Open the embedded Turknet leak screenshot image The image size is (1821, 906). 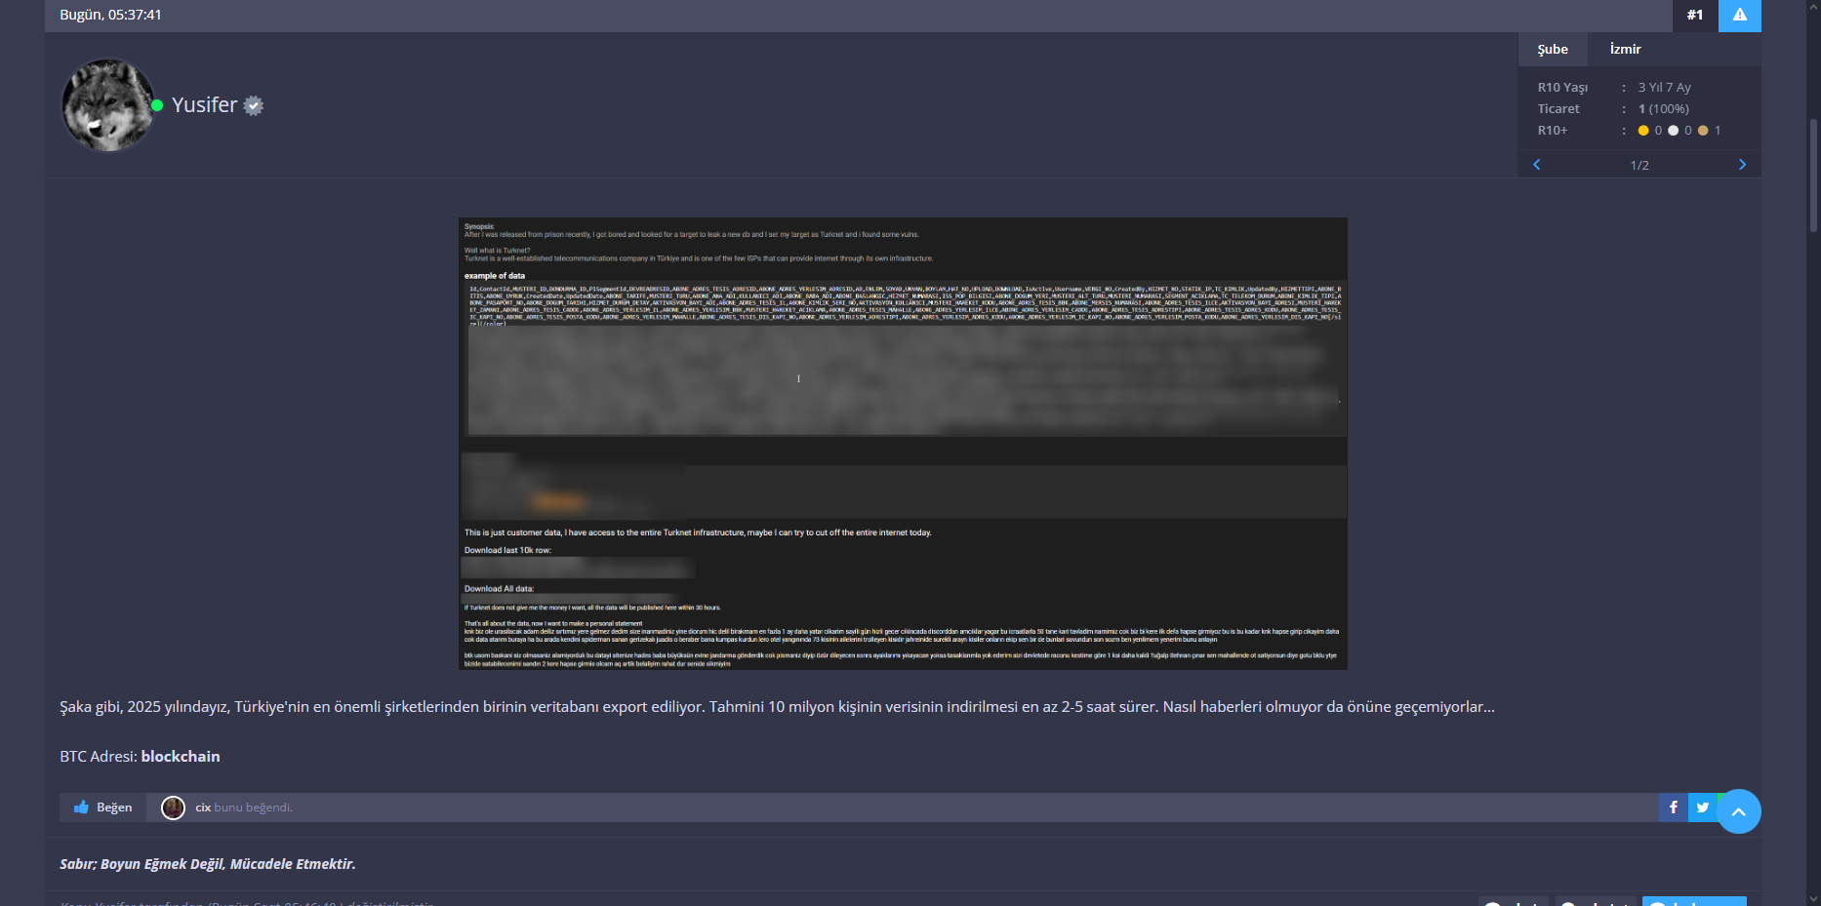coord(903,444)
